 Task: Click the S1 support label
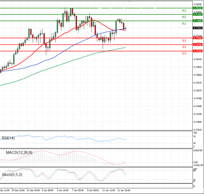(x=184, y=41)
